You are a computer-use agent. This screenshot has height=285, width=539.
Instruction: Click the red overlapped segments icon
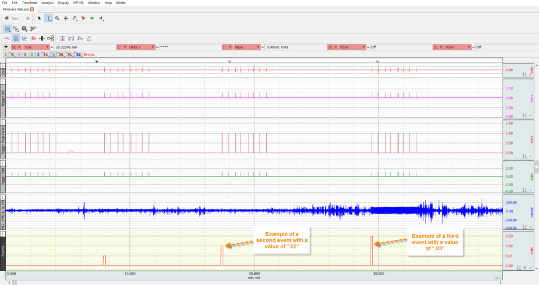point(33,38)
